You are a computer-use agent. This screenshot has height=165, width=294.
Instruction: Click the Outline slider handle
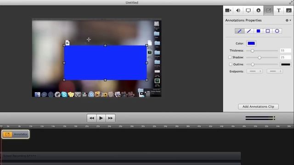click(x=253, y=64)
